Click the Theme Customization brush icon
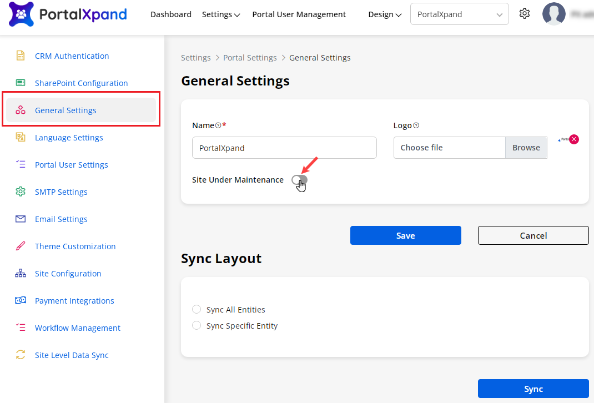The height and width of the screenshot is (403, 594). [x=21, y=246]
